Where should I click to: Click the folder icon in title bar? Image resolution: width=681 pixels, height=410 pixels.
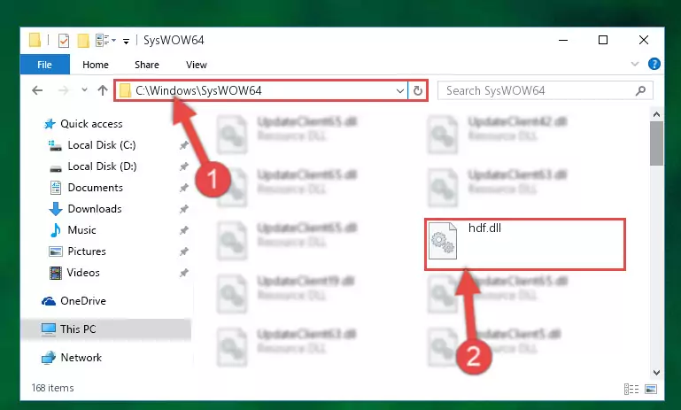tap(35, 40)
